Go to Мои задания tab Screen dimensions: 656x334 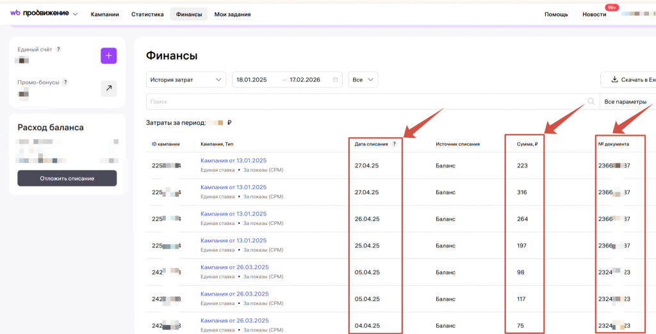(233, 14)
